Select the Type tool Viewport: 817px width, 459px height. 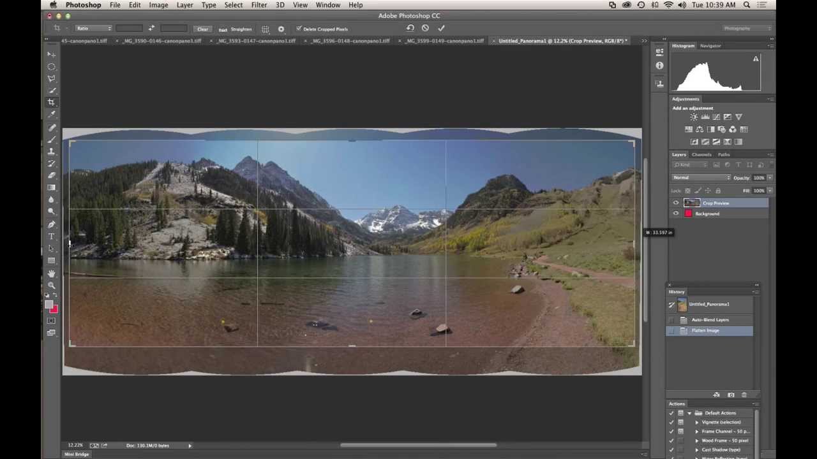[52, 237]
